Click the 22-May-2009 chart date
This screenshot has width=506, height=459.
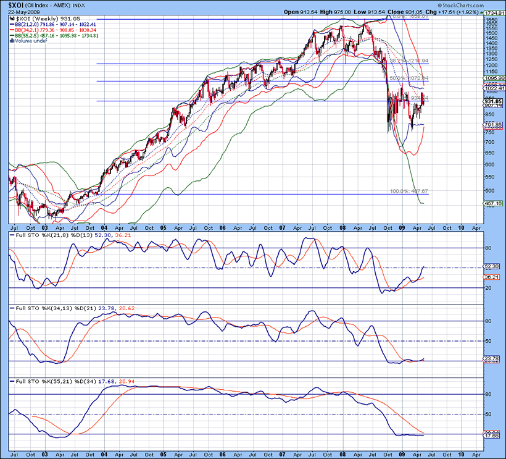[x=23, y=11]
